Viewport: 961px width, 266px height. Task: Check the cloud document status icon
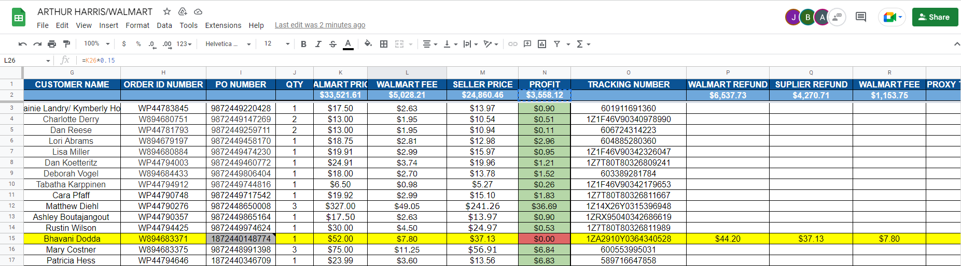[x=198, y=11]
